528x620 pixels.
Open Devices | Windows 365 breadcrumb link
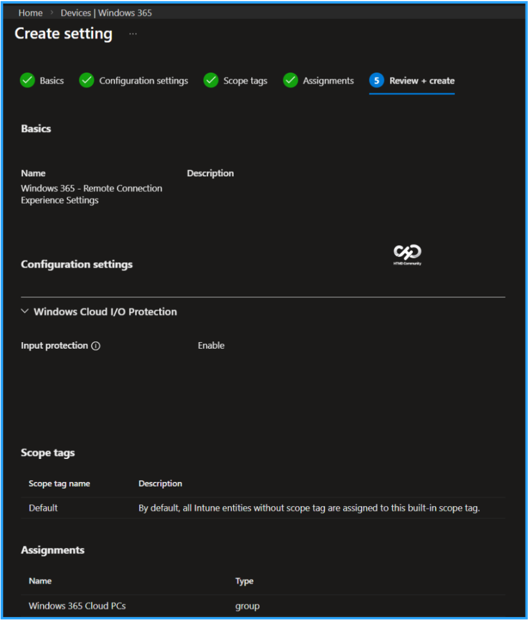pyautogui.click(x=107, y=12)
